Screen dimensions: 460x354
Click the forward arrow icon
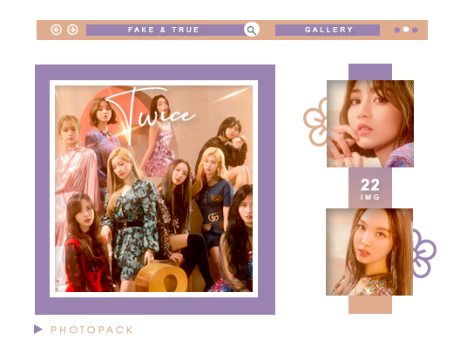pos(72,30)
